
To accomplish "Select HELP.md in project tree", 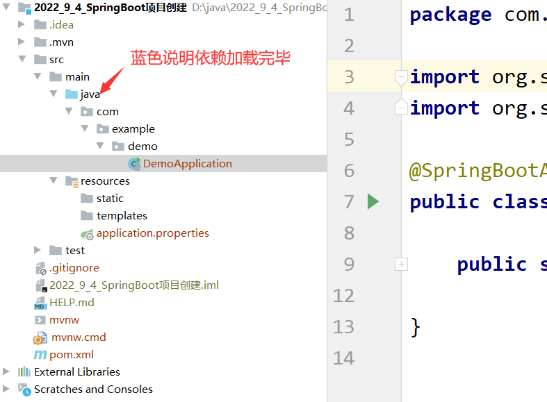I will click(x=72, y=303).
